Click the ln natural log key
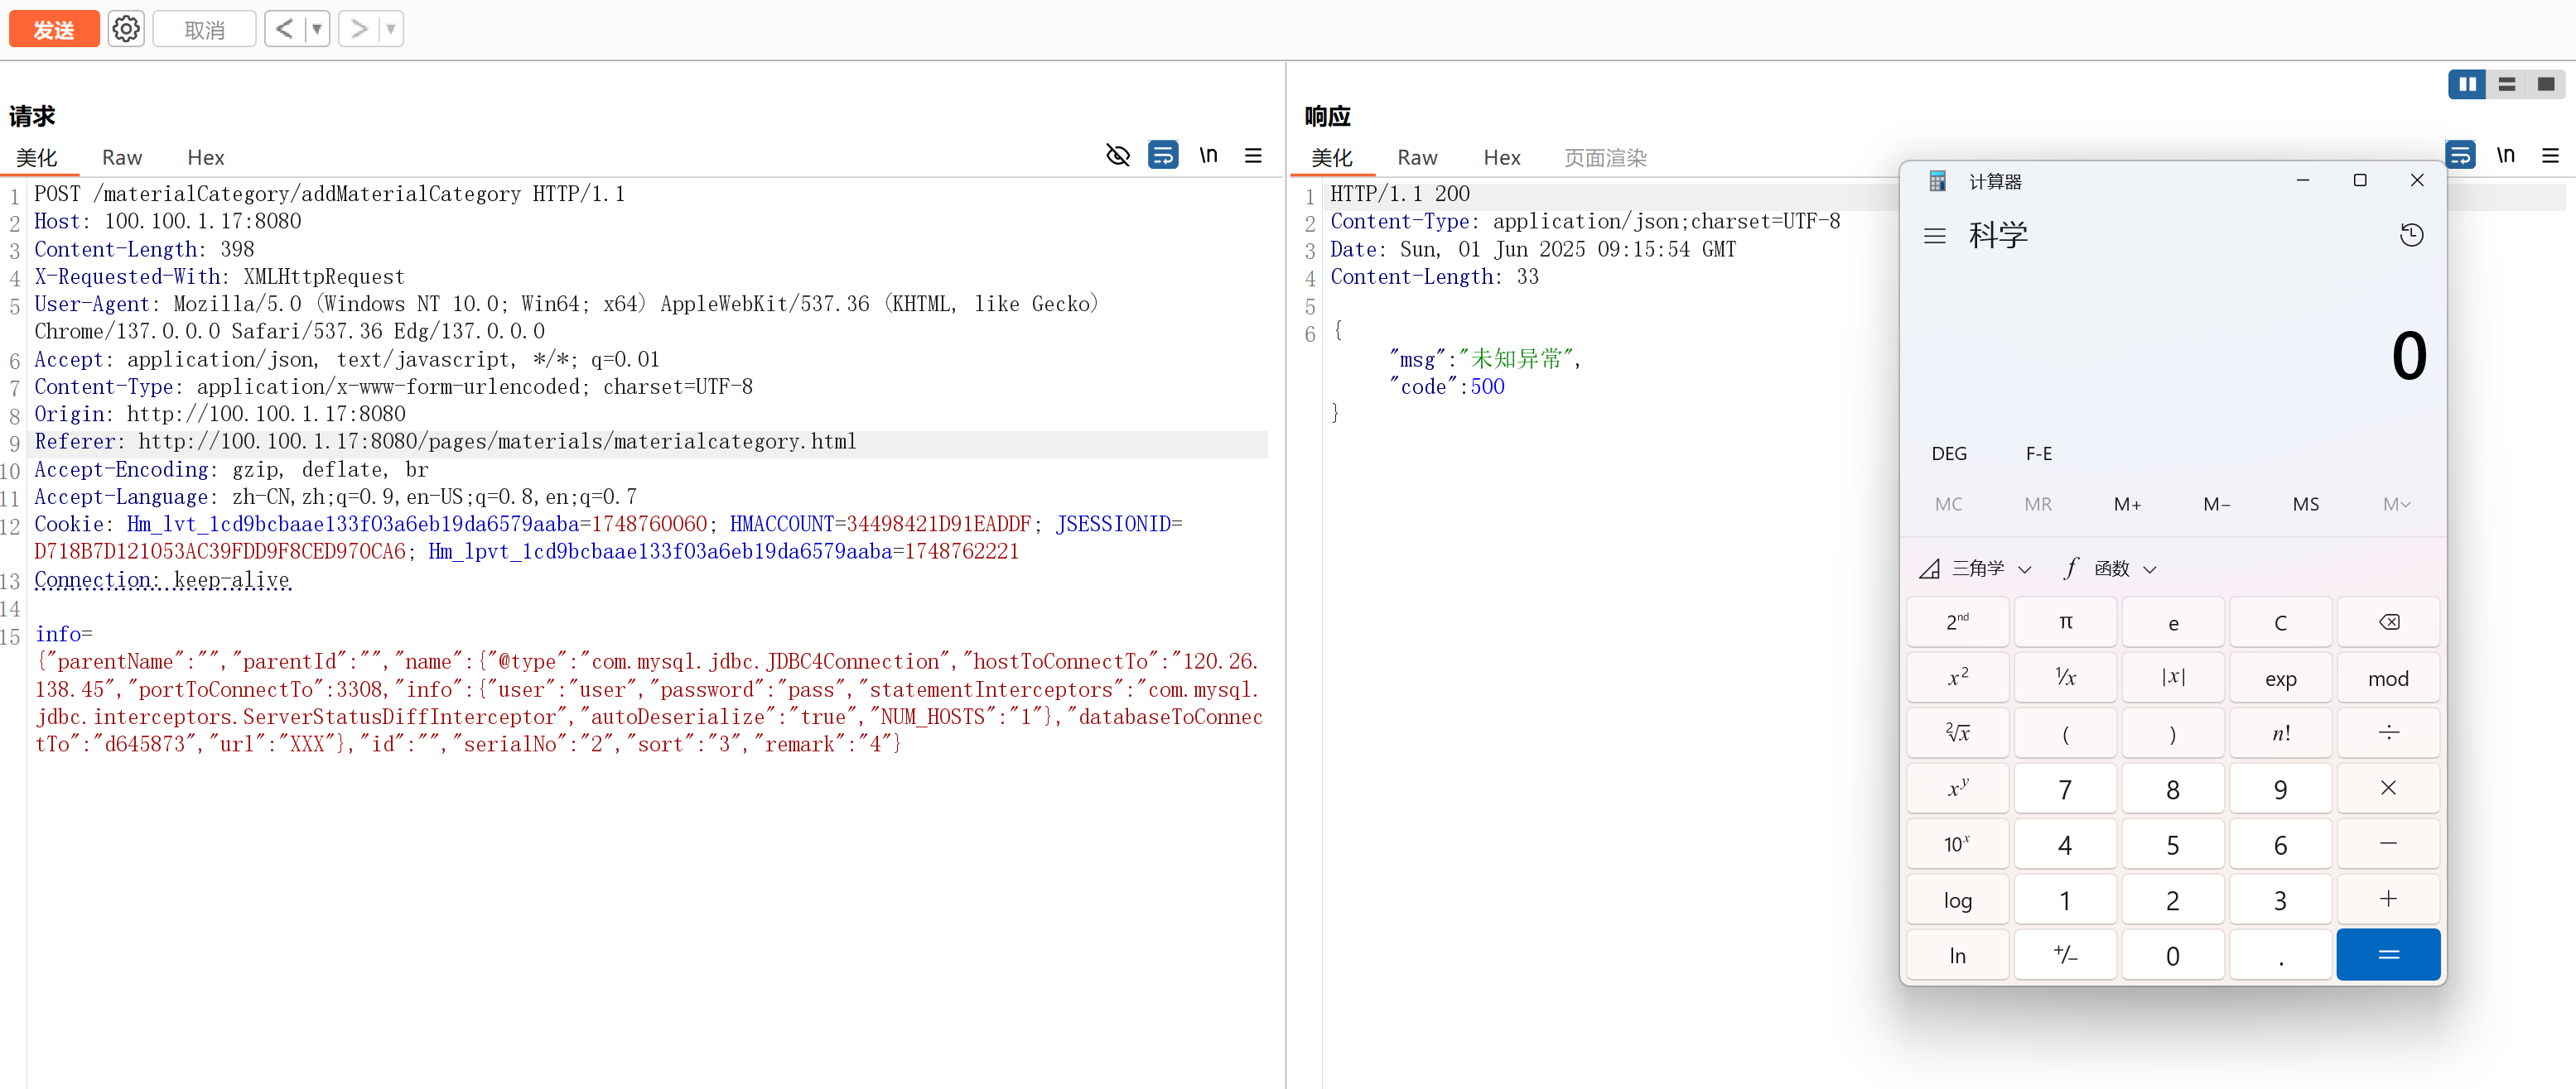Image resolution: width=2576 pixels, height=1089 pixels. point(1957,955)
